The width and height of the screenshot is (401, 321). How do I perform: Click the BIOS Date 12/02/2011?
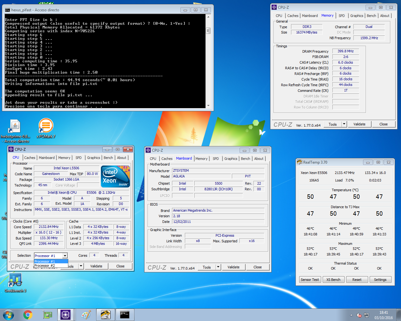218,222
